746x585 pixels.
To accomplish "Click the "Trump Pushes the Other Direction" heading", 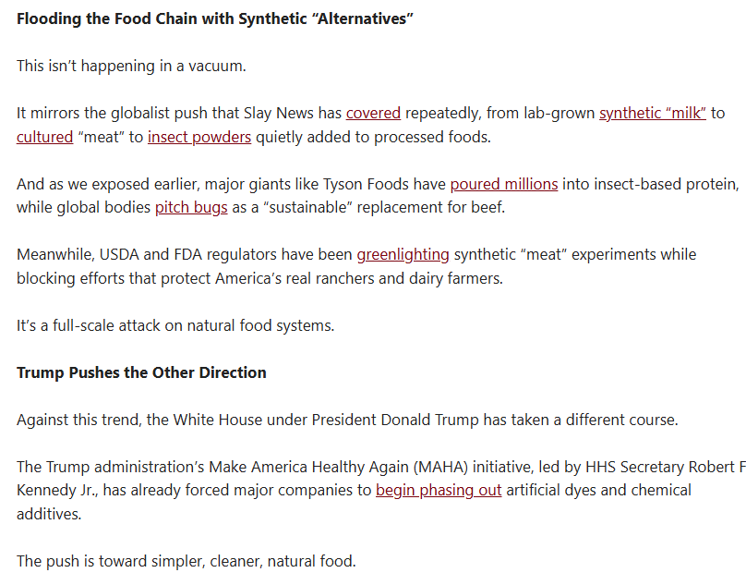I will coord(141,372).
